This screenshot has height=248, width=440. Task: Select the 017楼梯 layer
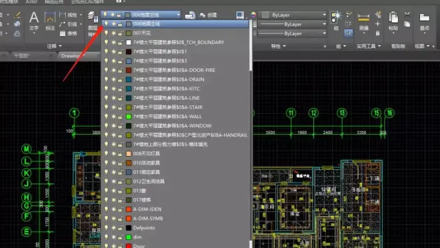tap(175, 200)
